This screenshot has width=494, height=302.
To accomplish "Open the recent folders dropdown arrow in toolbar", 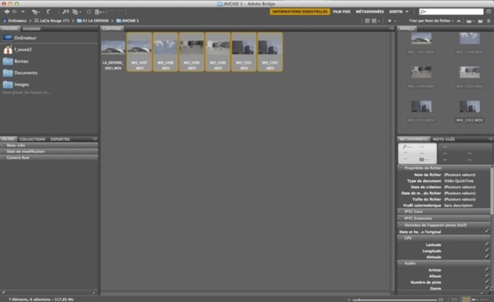I will pos(23,12).
